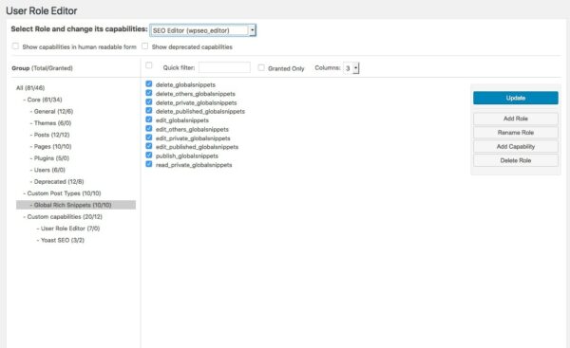Viewport: 570px width, 348px height.
Task: Uncheck read_private_globalsnippets capability
Action: click(x=149, y=164)
